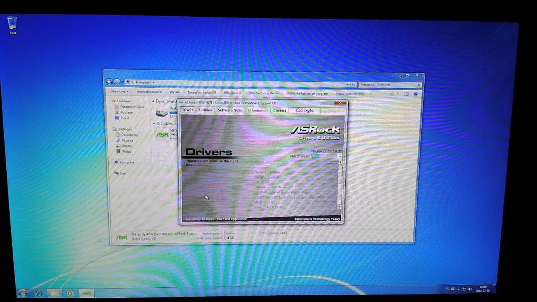Screen dimensions: 537x302
Task: Click the PL language indicator
Action: coord(447,289)
